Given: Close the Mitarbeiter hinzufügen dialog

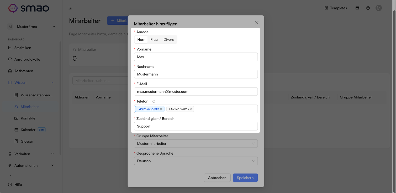Looking at the screenshot, I should pyautogui.click(x=257, y=23).
